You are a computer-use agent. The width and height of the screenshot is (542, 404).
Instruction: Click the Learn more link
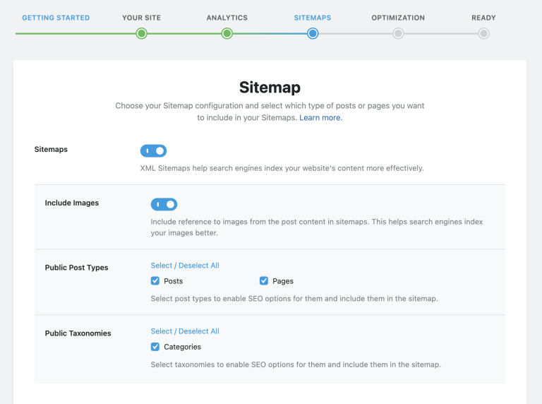tap(320, 118)
